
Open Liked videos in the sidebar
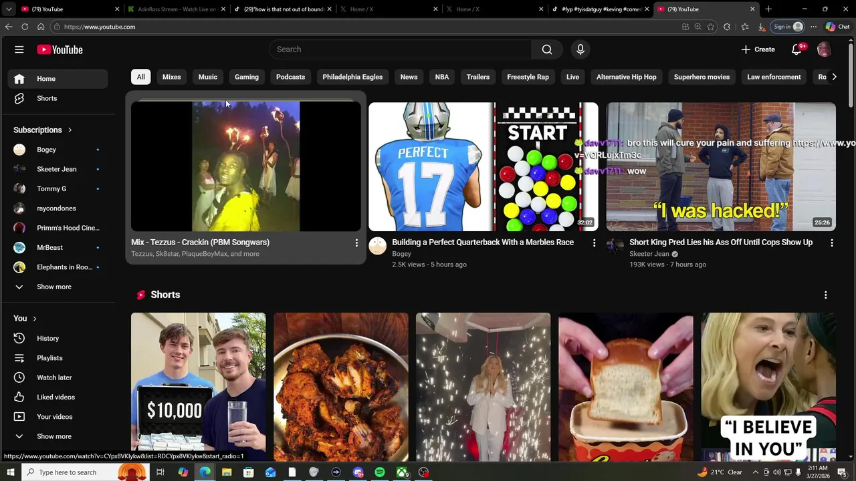59,397
